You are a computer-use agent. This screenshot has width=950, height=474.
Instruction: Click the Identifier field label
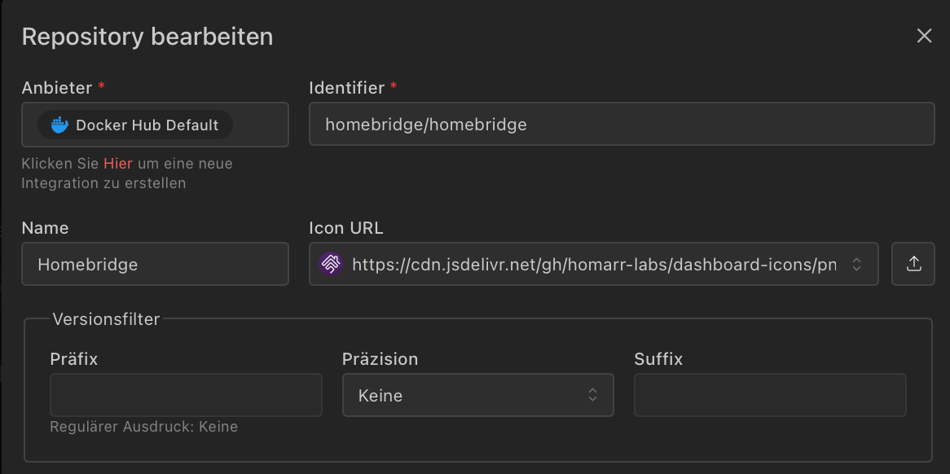pyautogui.click(x=346, y=87)
